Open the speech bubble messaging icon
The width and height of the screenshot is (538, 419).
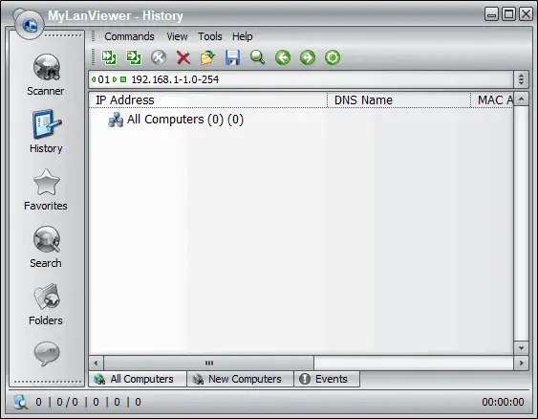click(x=47, y=354)
